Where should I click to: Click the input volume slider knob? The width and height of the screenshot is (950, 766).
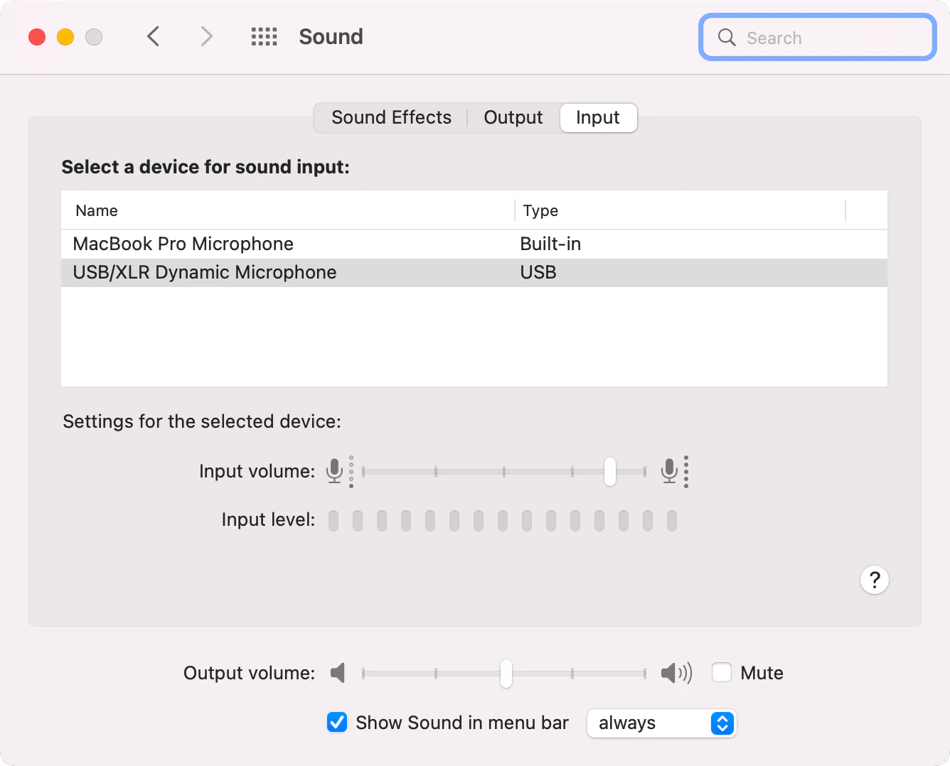(609, 471)
